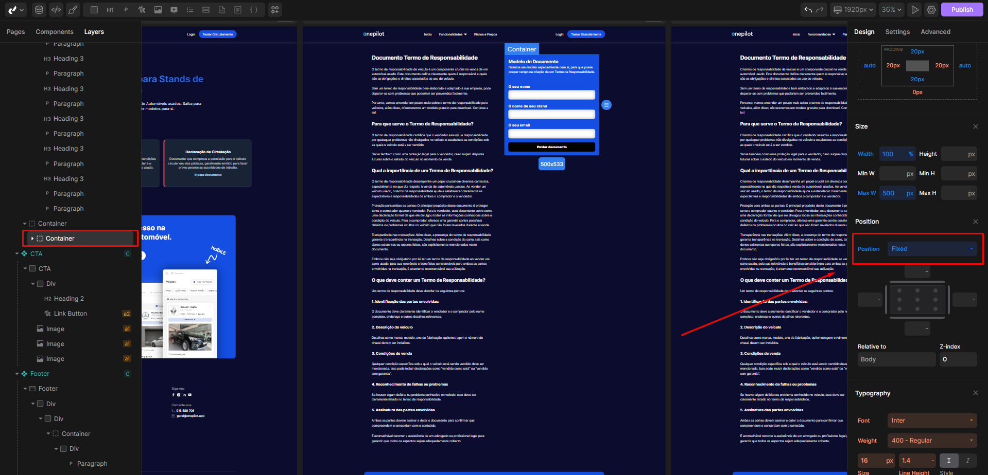The width and height of the screenshot is (988, 475).
Task: Switch to the Advanced tab
Action: 935,32
